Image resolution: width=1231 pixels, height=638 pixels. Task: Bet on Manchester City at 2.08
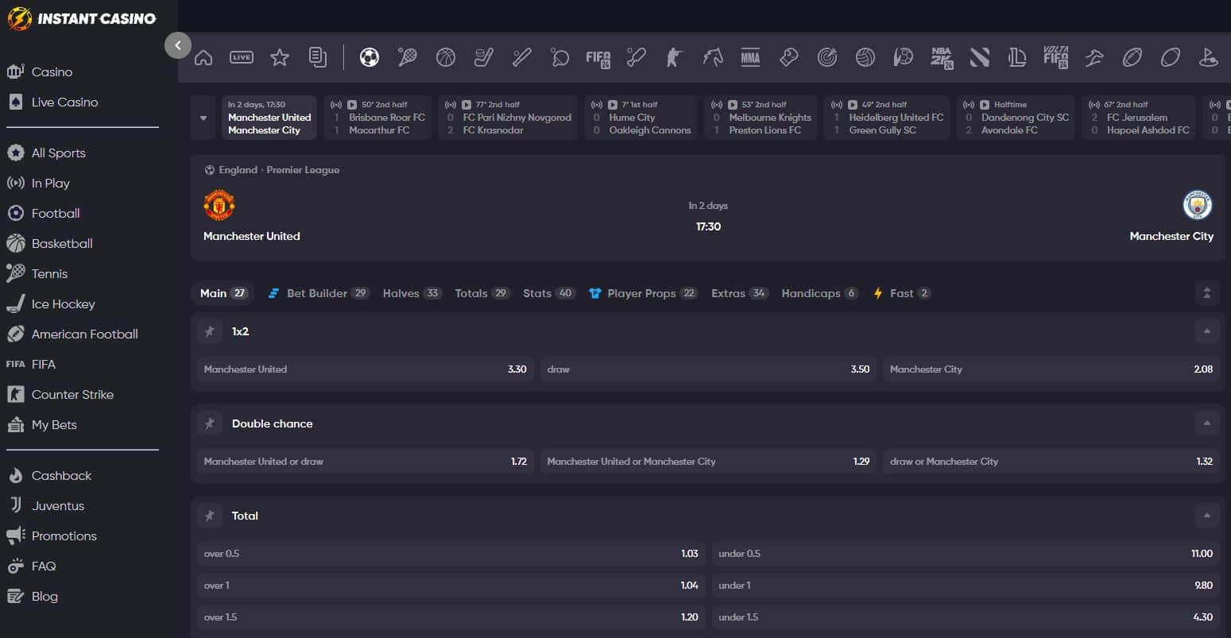coord(1051,369)
